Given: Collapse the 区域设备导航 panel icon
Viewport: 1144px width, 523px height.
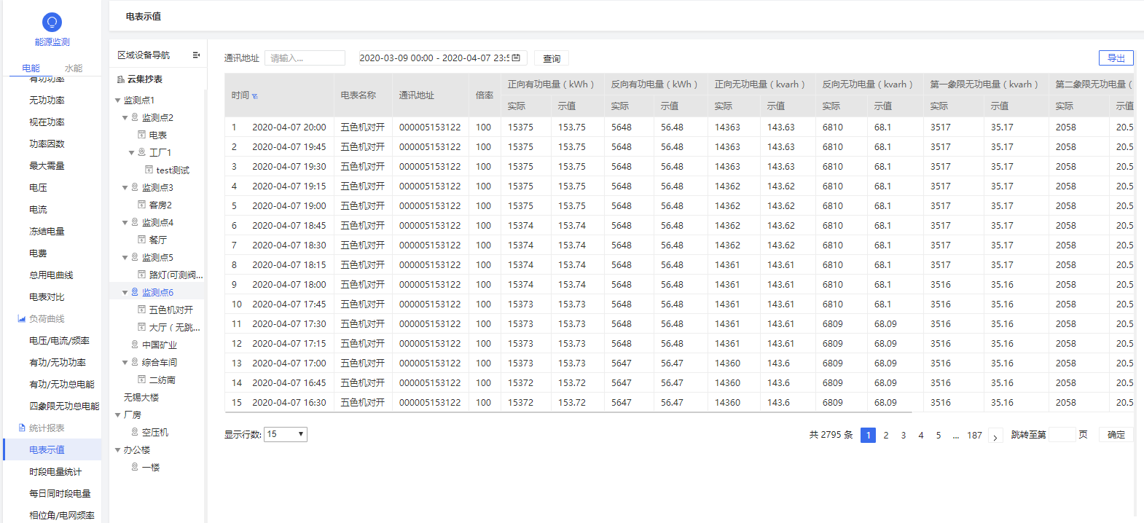Looking at the screenshot, I should tap(196, 55).
